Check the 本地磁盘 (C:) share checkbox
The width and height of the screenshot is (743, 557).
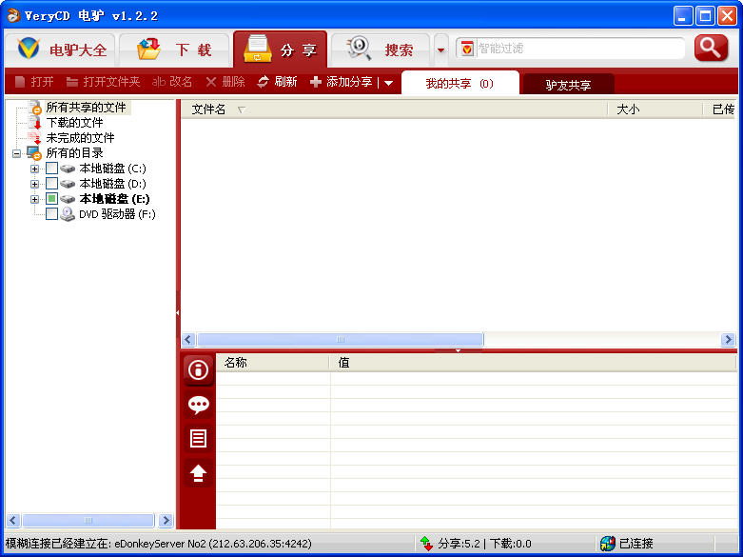tap(51, 169)
